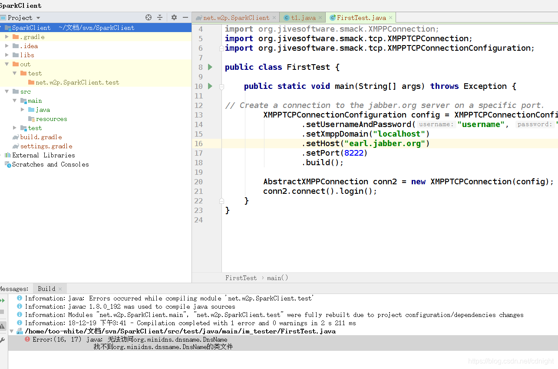Click the 8222 port number in code

click(353, 153)
